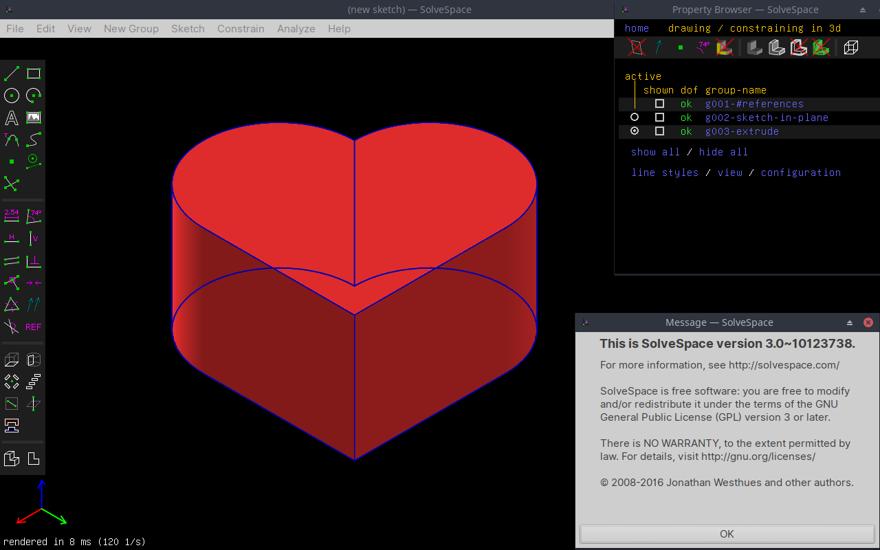Select the split curves at intersection tool

point(12,184)
